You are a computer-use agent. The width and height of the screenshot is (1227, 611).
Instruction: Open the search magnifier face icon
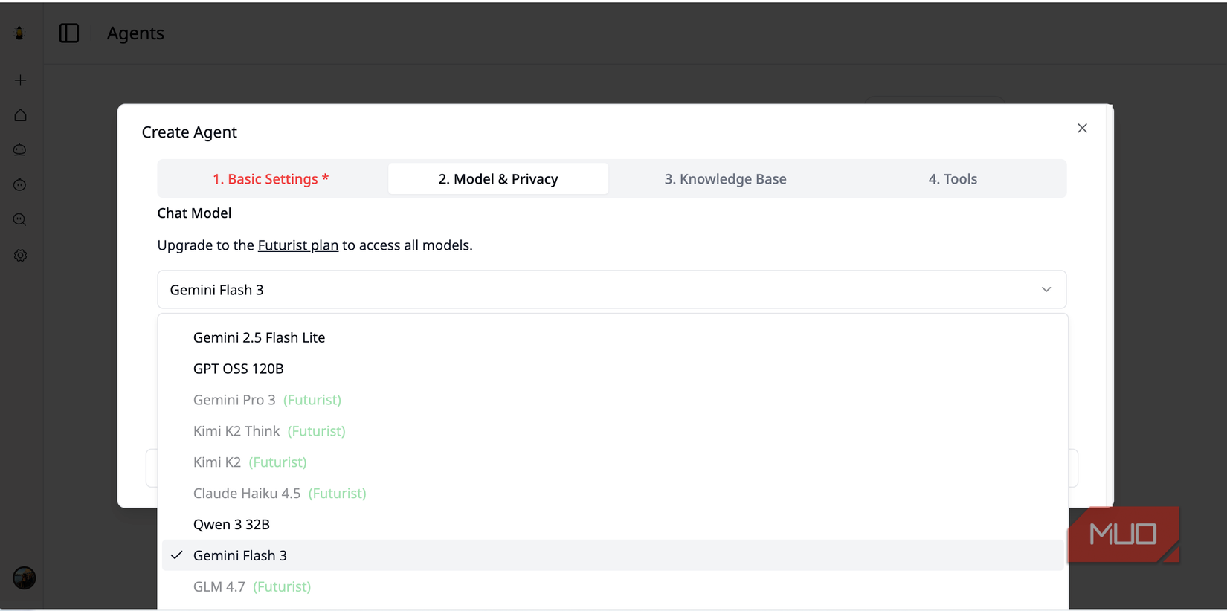[20, 220]
